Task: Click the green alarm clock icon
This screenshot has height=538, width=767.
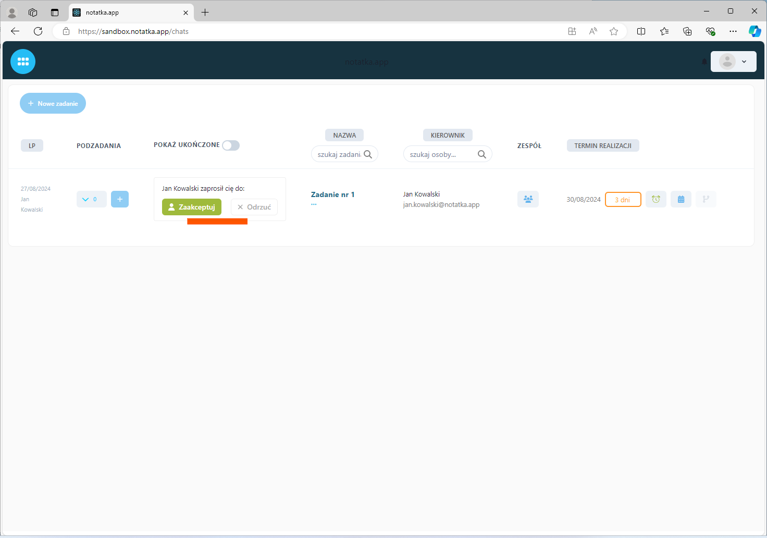Action: [x=655, y=199]
